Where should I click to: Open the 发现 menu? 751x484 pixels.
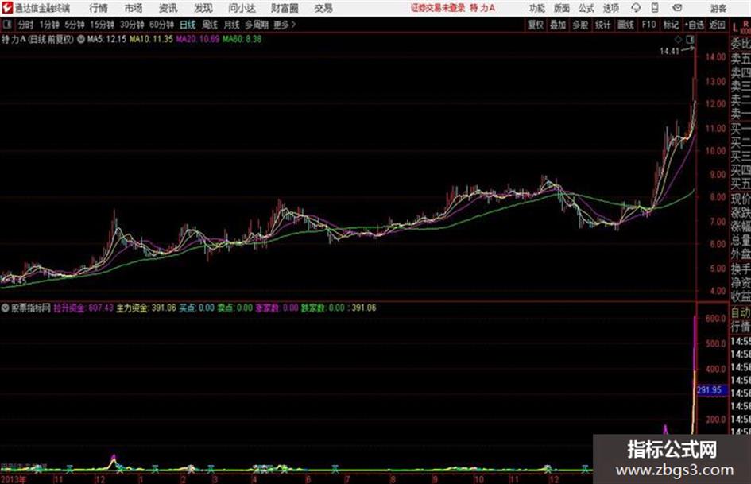pos(203,8)
